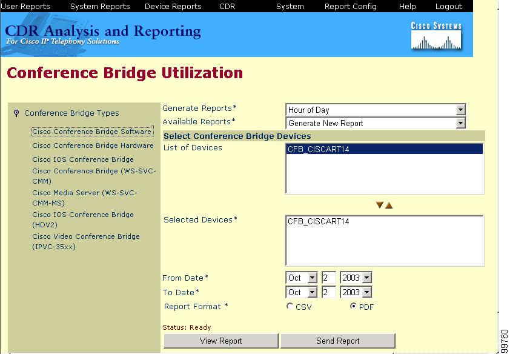Open the CDR menu
Screen dimensions: 510x354
[227, 7]
